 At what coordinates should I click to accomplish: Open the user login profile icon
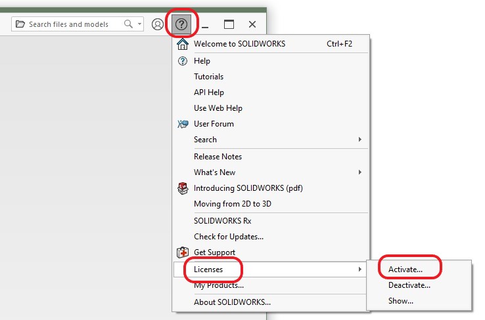(x=158, y=24)
